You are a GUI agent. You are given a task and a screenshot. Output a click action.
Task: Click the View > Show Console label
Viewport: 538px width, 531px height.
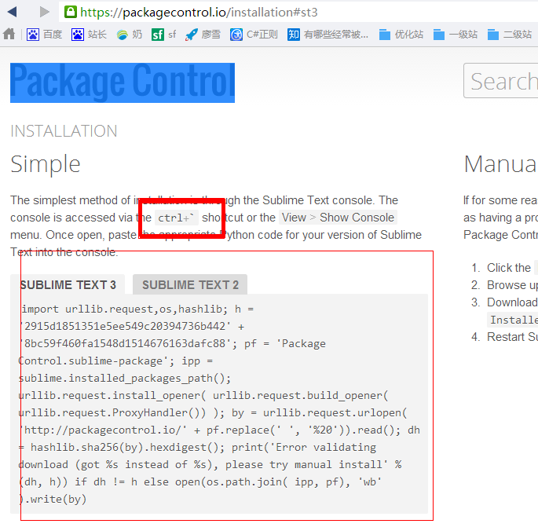pyautogui.click(x=338, y=218)
